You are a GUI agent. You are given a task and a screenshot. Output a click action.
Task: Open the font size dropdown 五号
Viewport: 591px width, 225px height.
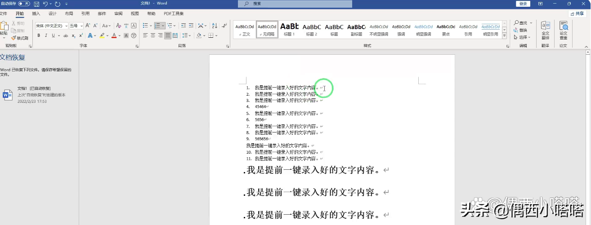click(x=76, y=26)
